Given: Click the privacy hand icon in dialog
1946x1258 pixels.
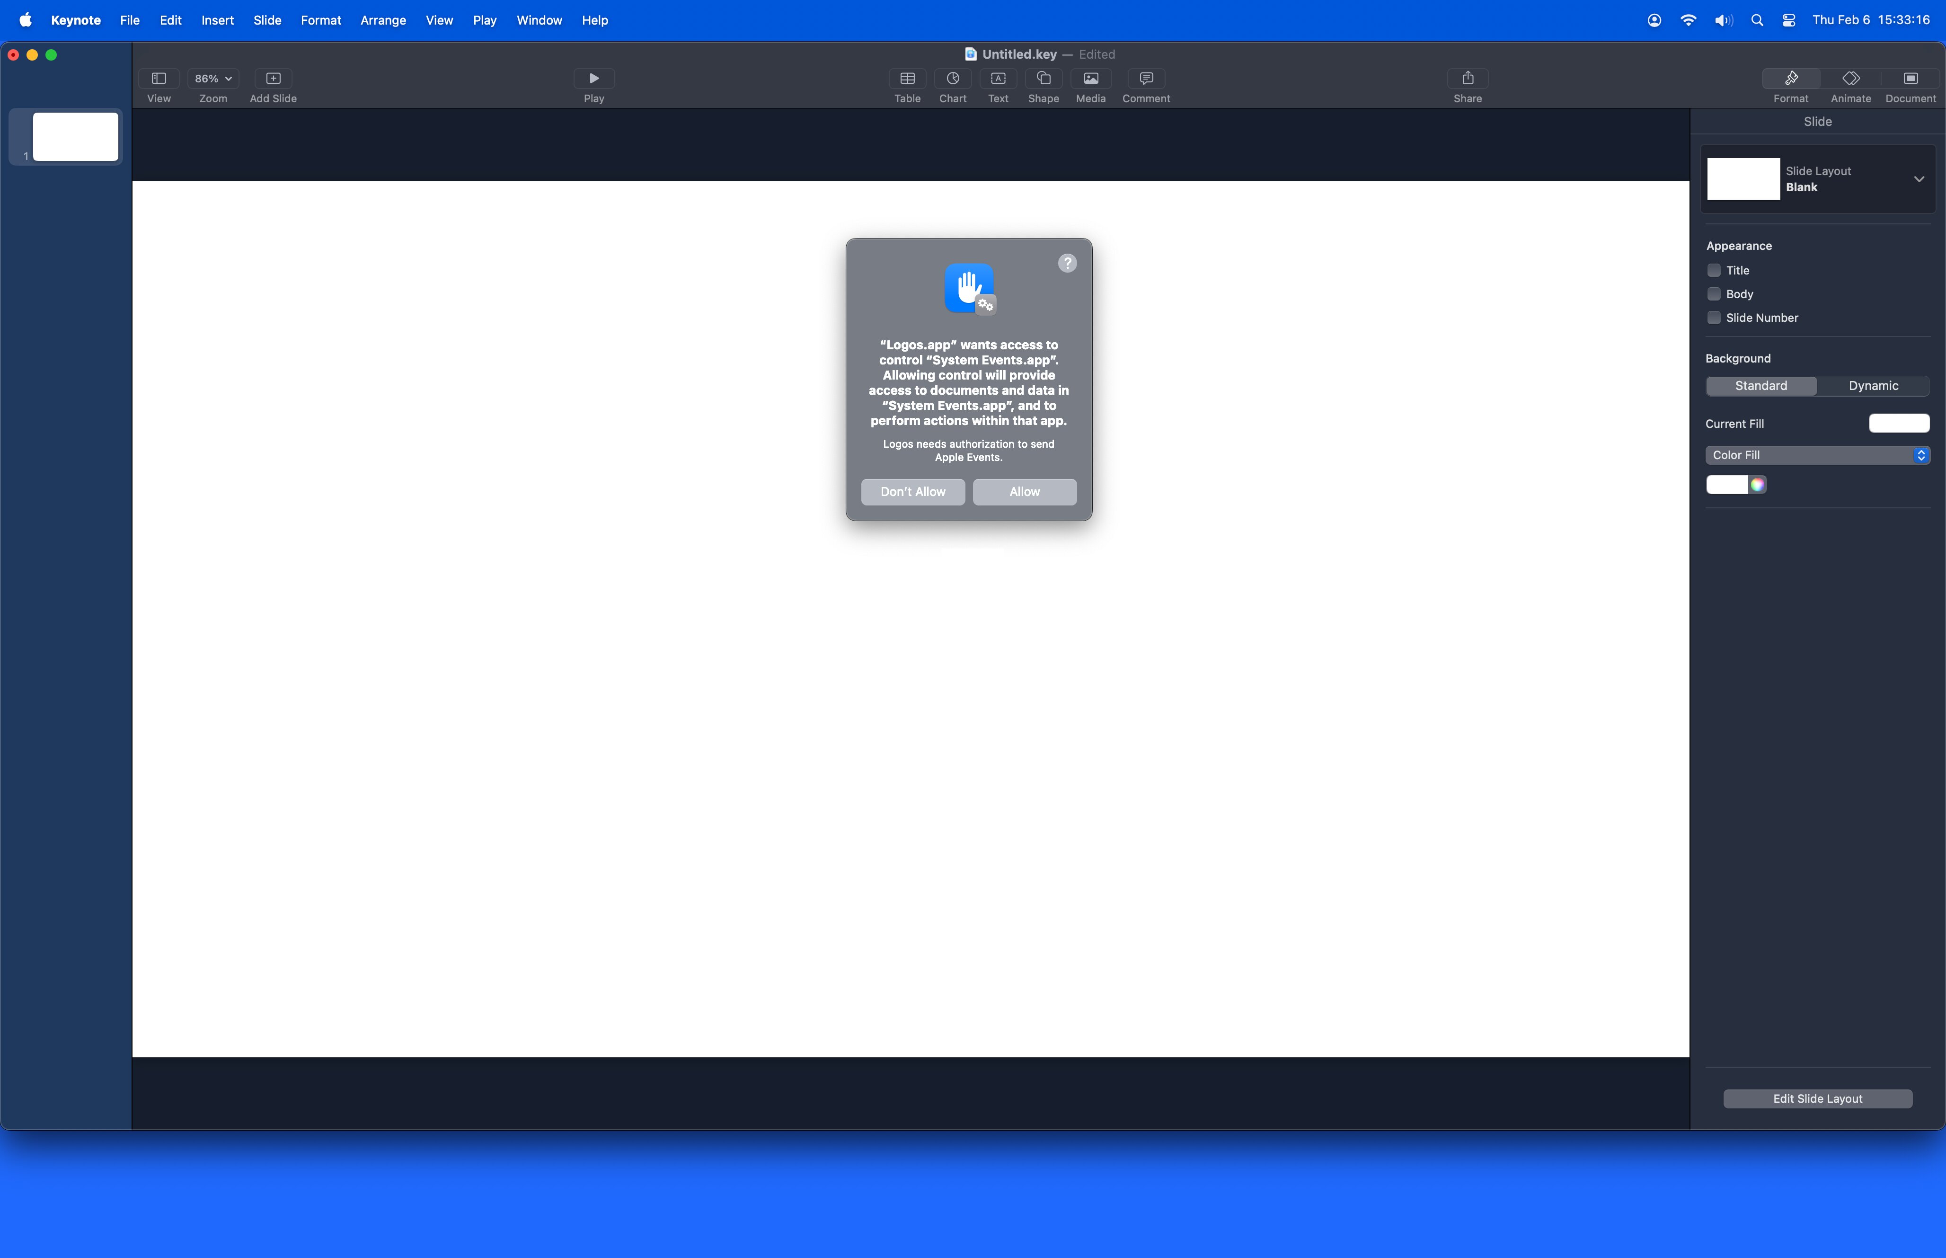Looking at the screenshot, I should pos(969,288).
